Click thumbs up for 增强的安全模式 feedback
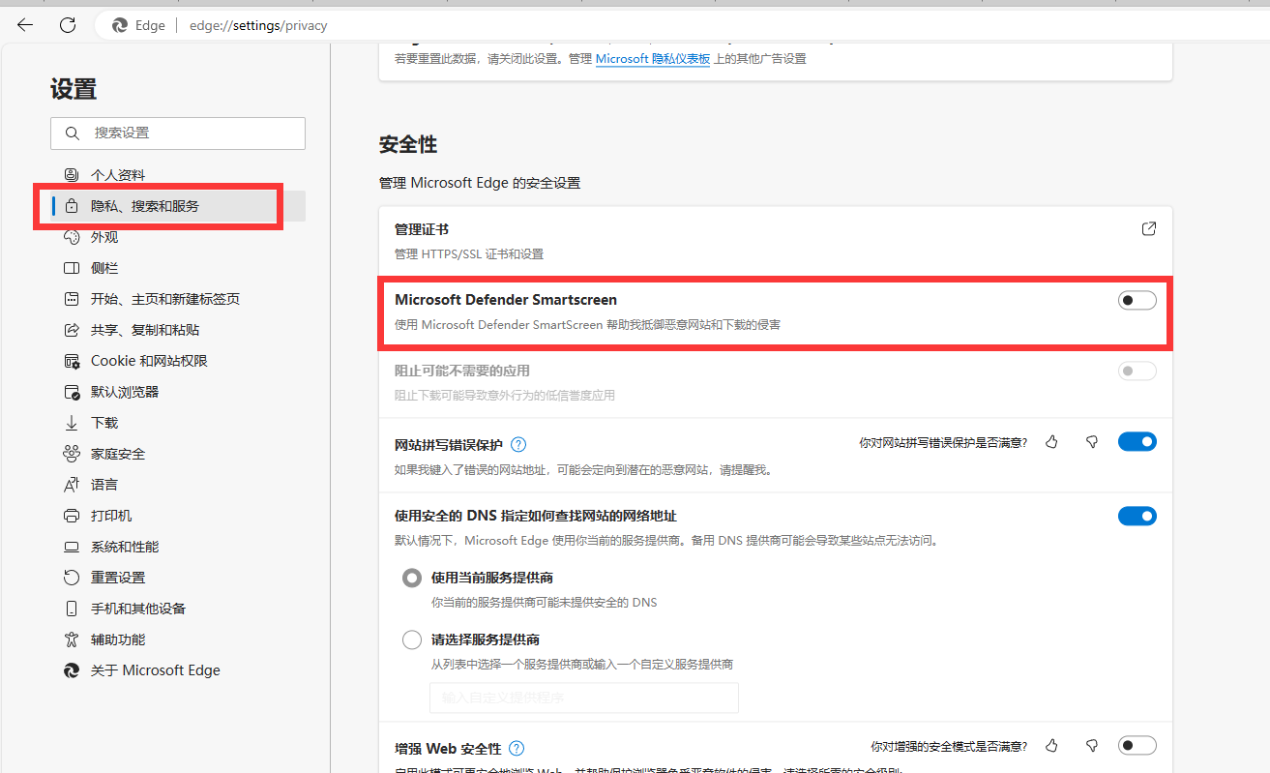This screenshot has width=1270, height=773. point(1052,746)
